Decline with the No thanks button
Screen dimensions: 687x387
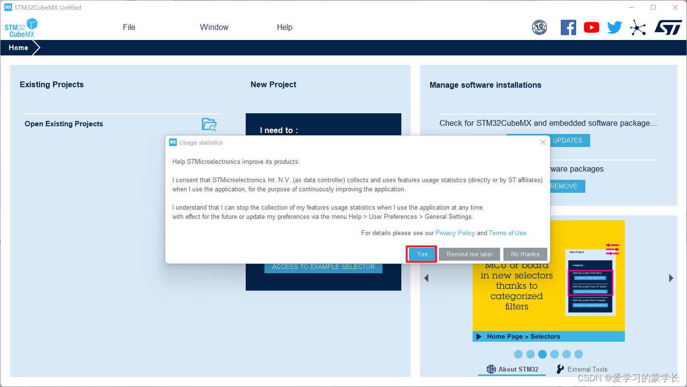[525, 254]
